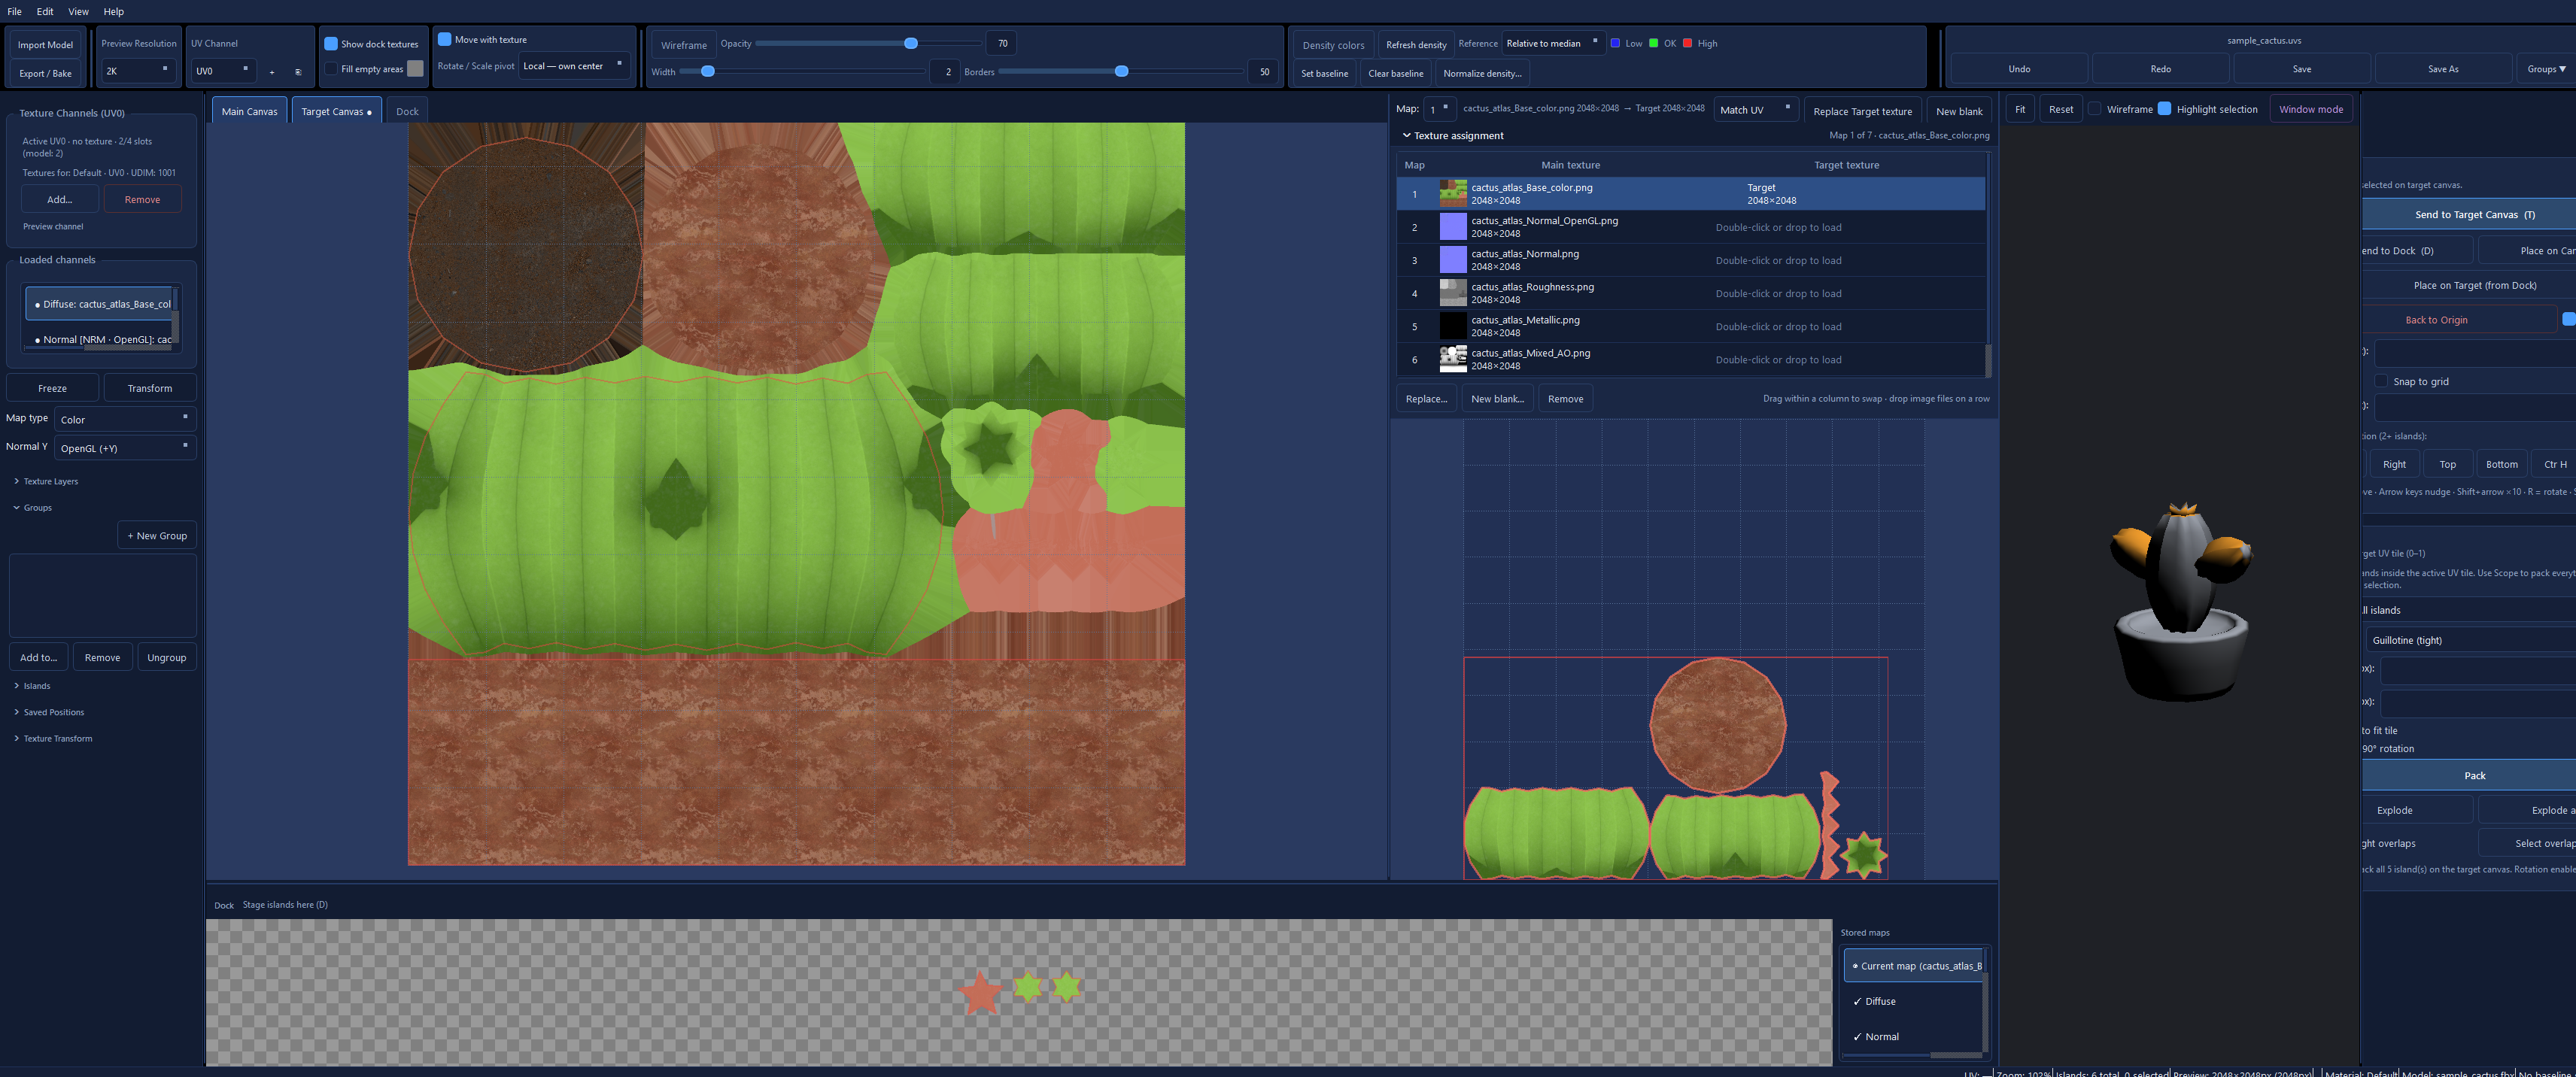Viewport: 2576px width, 1077px height.
Task: Click the list icon next to UV channel plus
Action: click(298, 72)
